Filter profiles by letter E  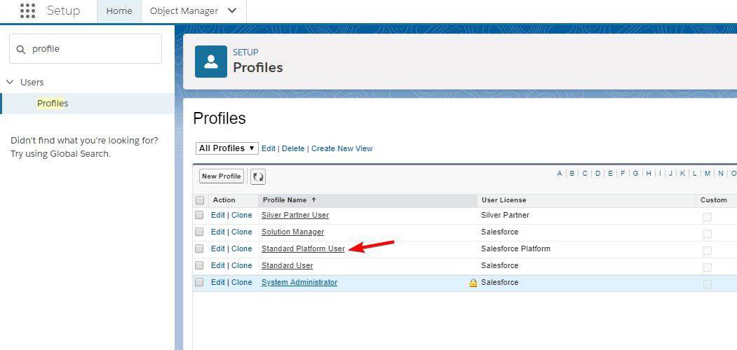610,174
